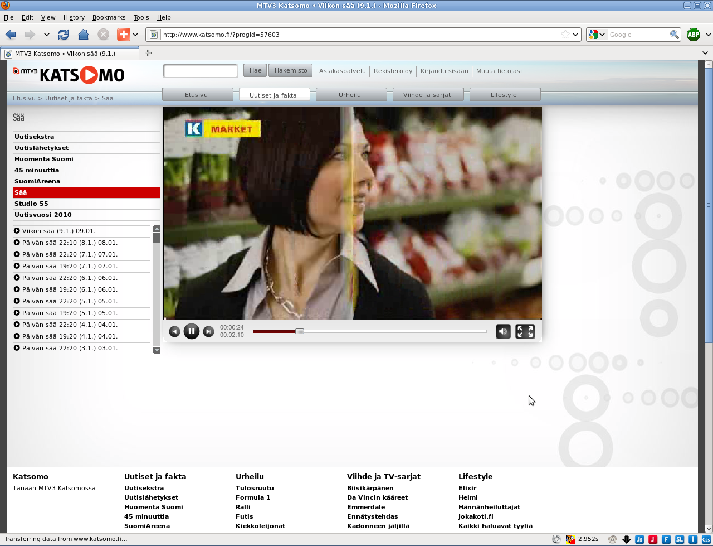The width and height of the screenshot is (713, 546).
Task: Skip to next clip in player
Action: point(208,332)
